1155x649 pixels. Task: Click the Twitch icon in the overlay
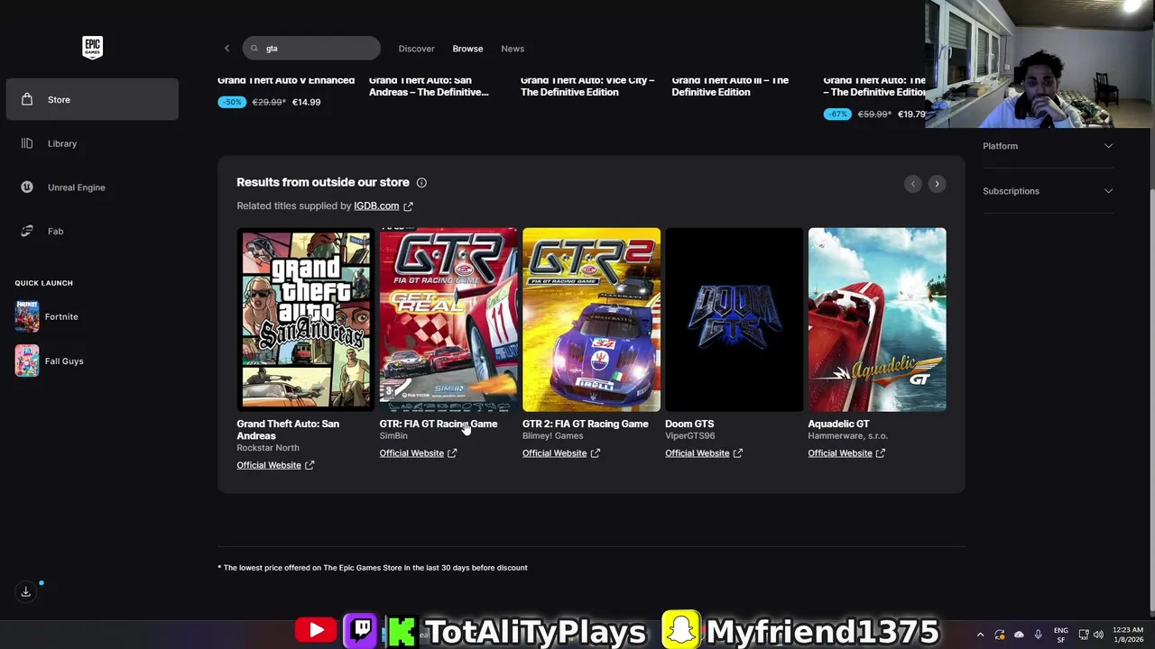[362, 630]
